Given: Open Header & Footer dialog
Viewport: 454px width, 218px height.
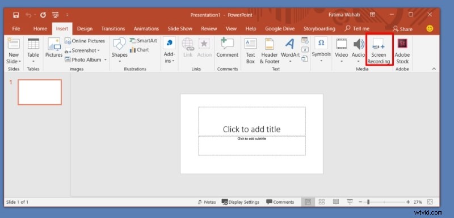Looking at the screenshot, I should click(269, 50).
